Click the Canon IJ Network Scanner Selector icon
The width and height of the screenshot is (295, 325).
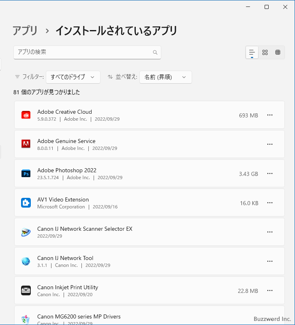tap(26, 232)
